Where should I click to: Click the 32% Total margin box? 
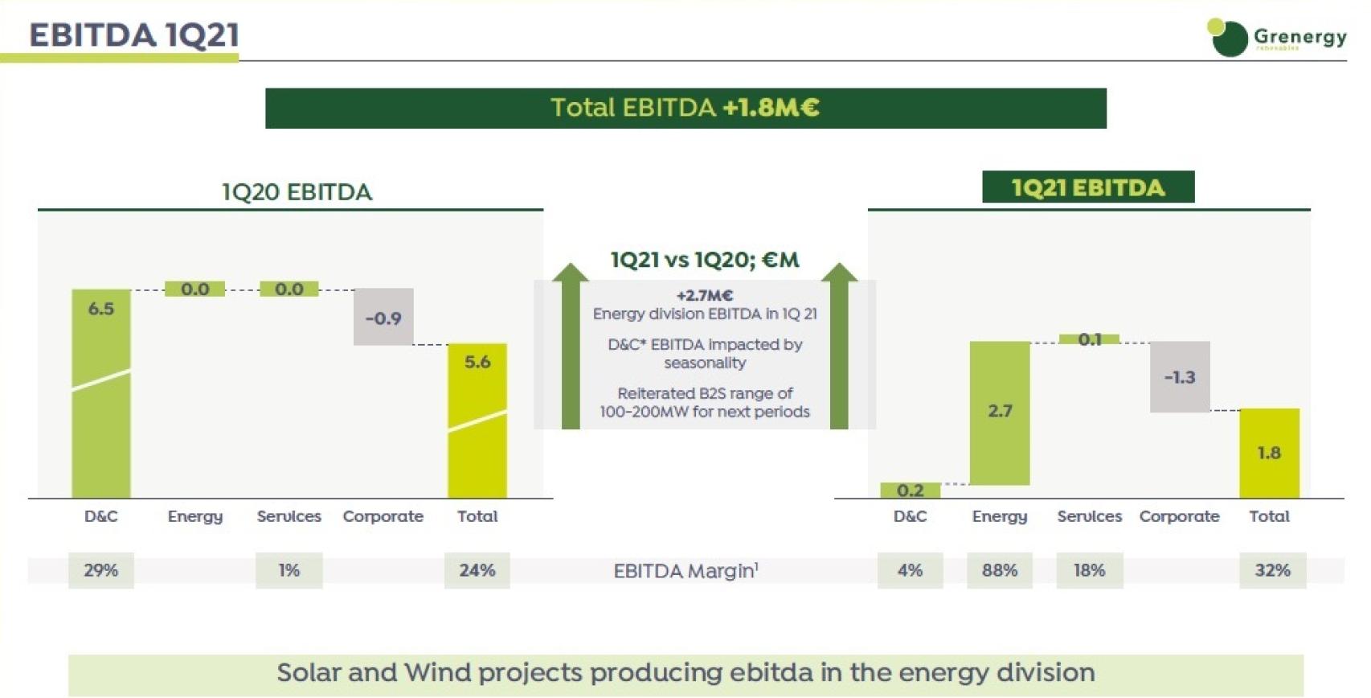click(x=1272, y=570)
